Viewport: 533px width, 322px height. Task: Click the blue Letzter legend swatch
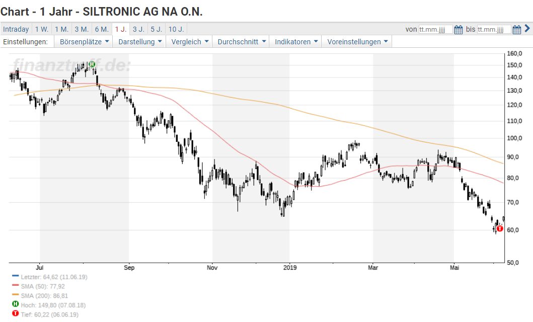15,276
